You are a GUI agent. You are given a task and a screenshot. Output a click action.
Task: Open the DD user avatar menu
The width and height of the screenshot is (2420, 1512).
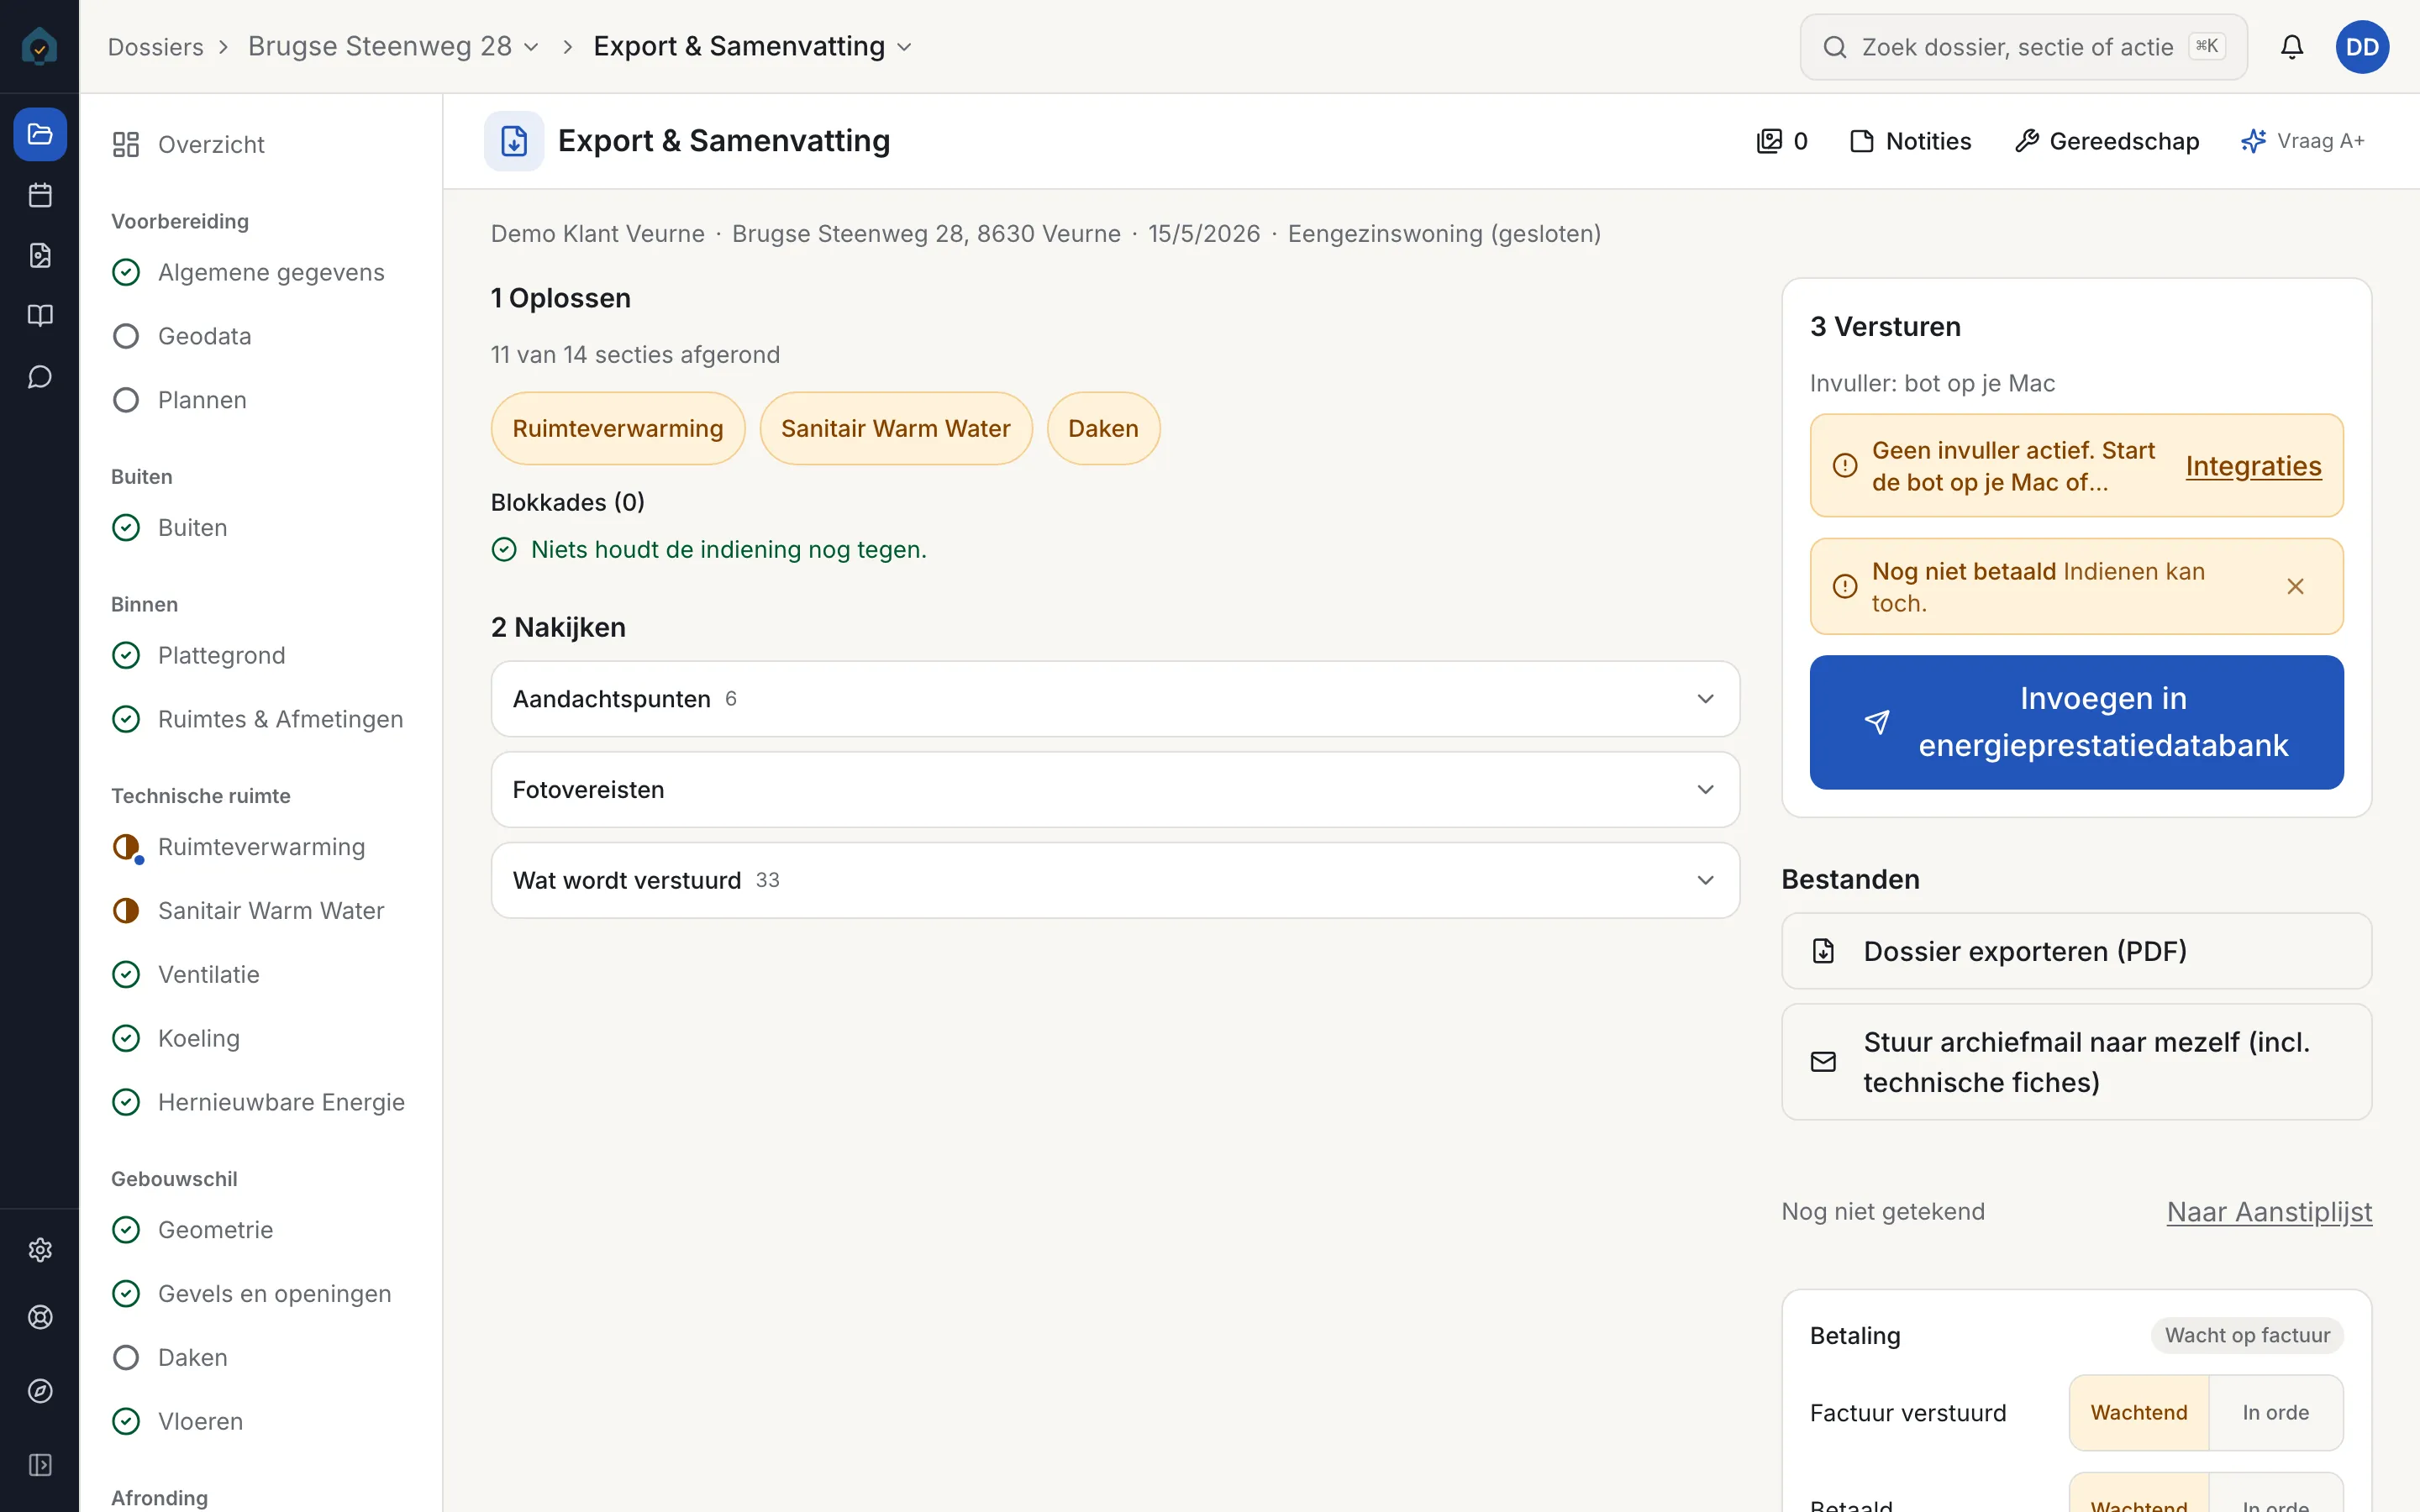point(2362,47)
